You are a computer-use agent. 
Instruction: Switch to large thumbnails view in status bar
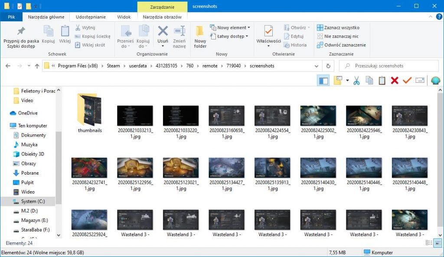click(437, 243)
